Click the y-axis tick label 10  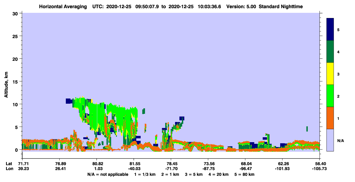[16, 104]
